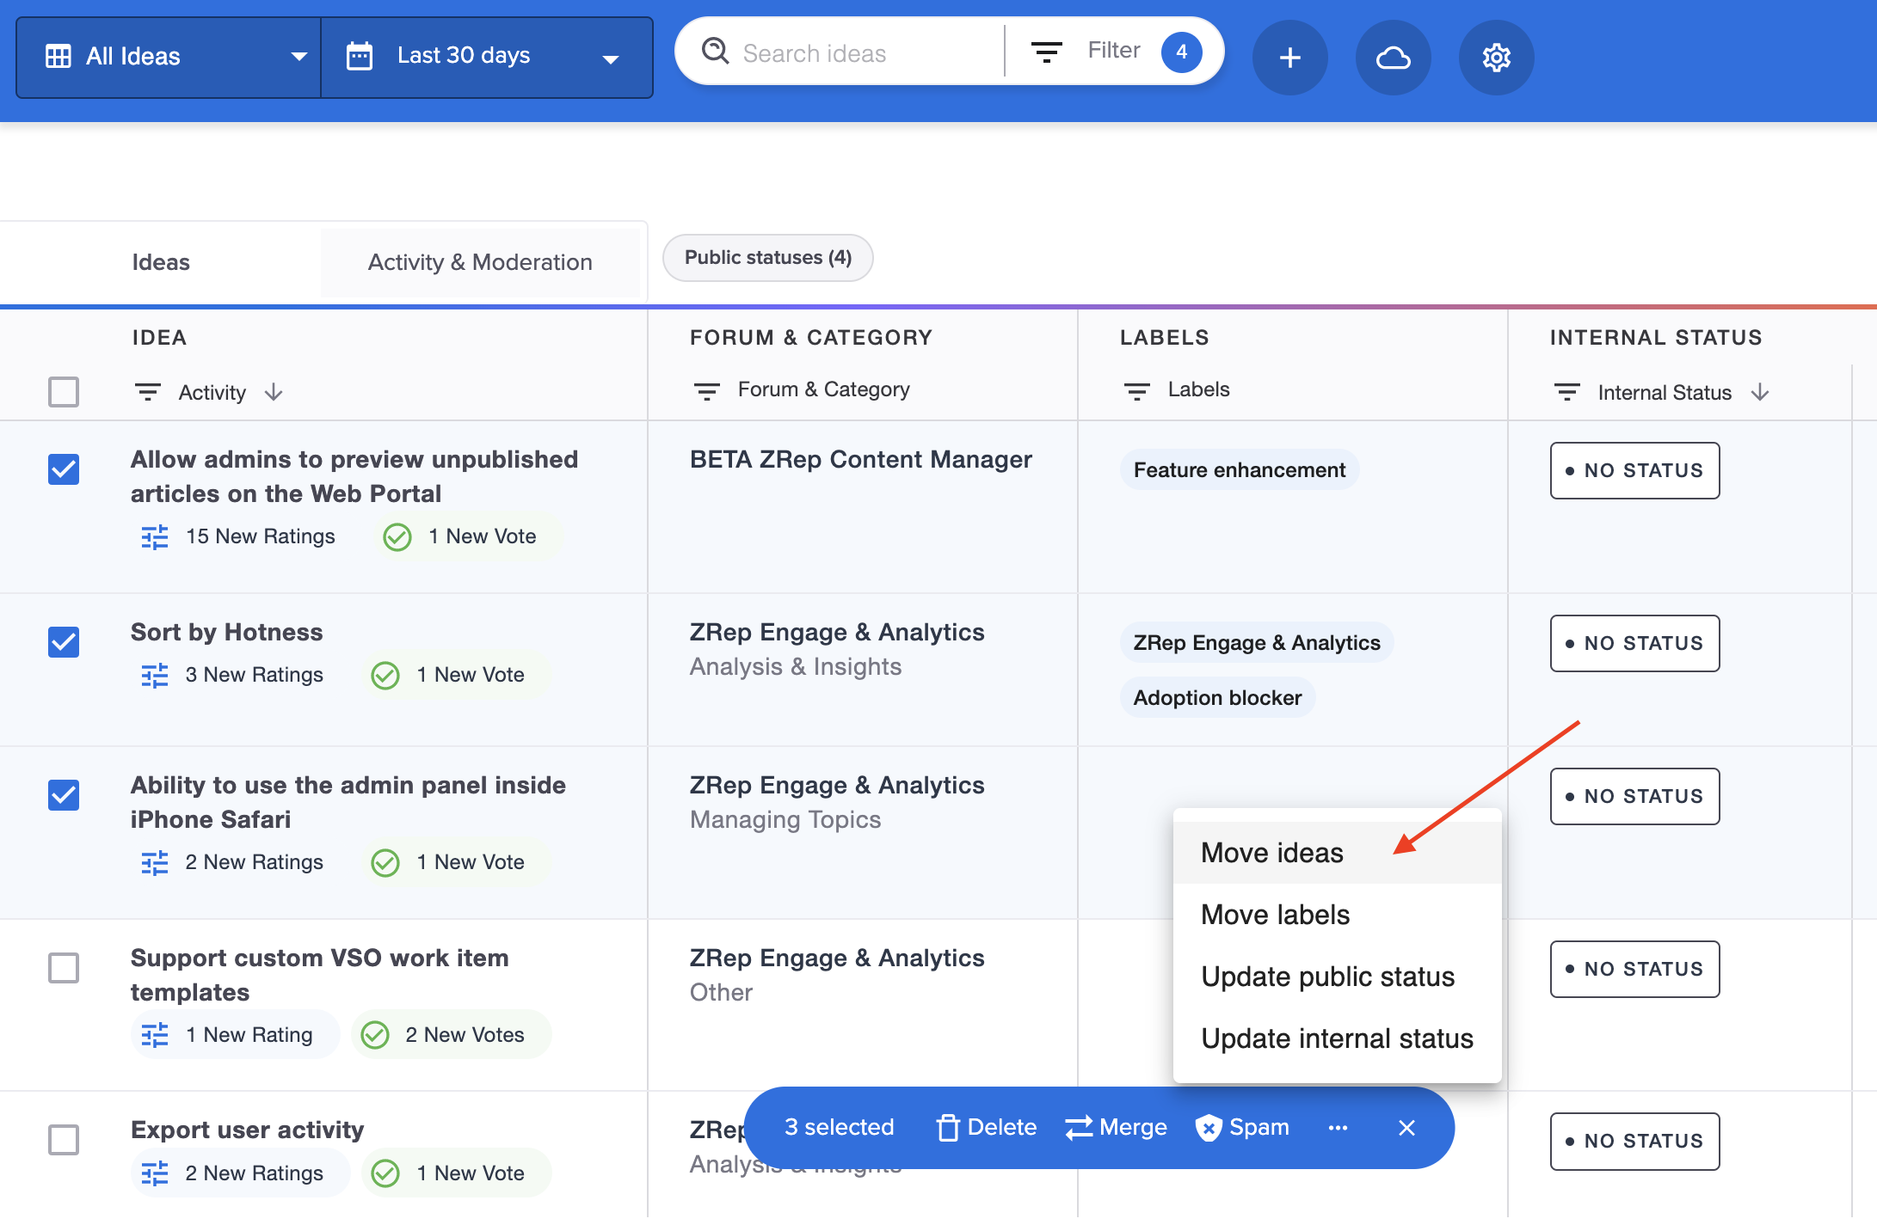Open Sort by Hotness idea title

click(227, 632)
